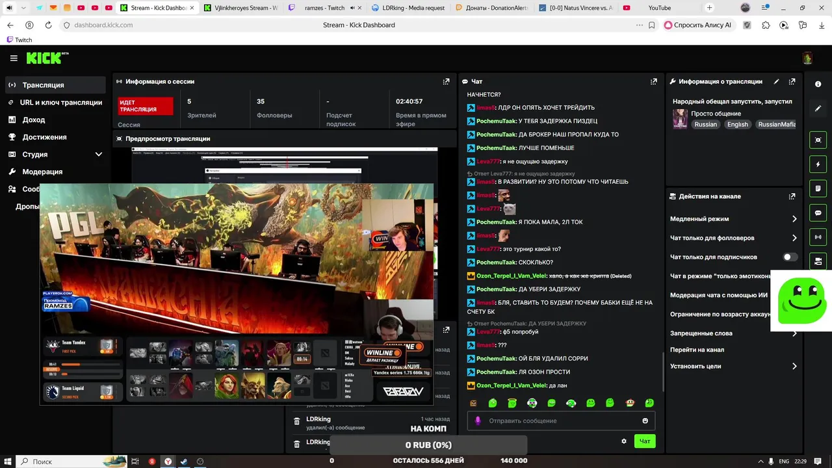
Task: Expand Запрещенные слова settings
Action: [794, 333]
